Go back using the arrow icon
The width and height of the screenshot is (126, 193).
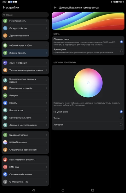click(x=55, y=8)
